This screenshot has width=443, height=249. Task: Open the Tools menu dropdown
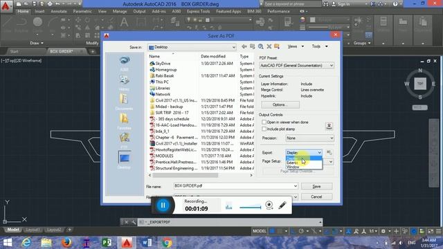coord(320,46)
